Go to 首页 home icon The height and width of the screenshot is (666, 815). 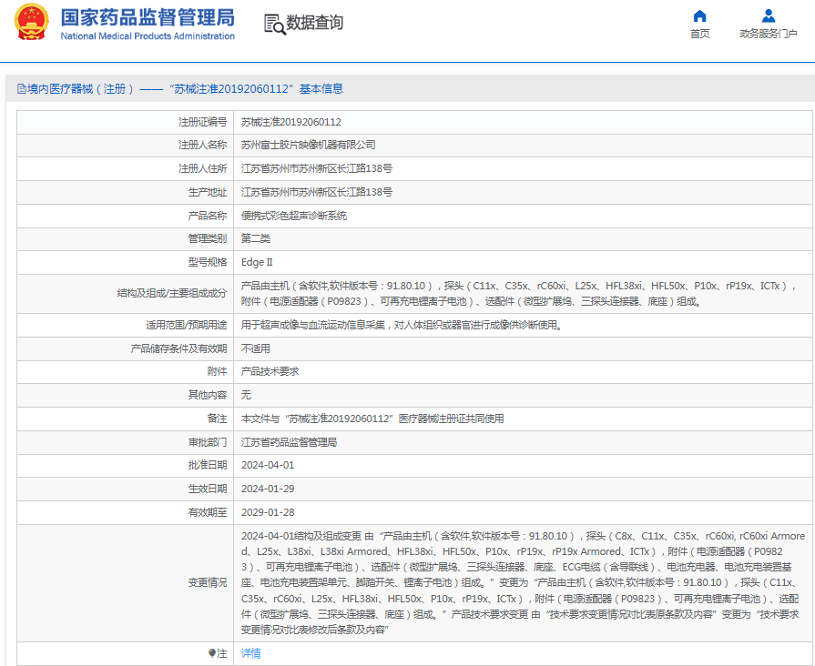699,16
